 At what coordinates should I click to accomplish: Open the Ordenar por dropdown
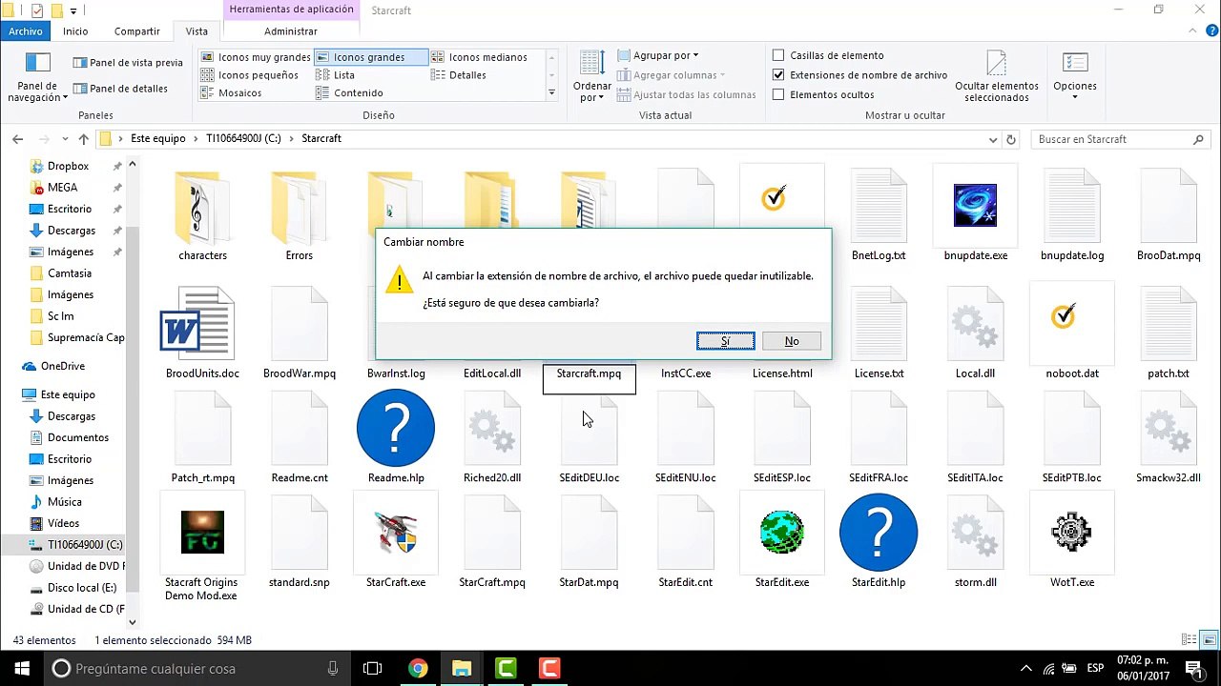tap(592, 76)
